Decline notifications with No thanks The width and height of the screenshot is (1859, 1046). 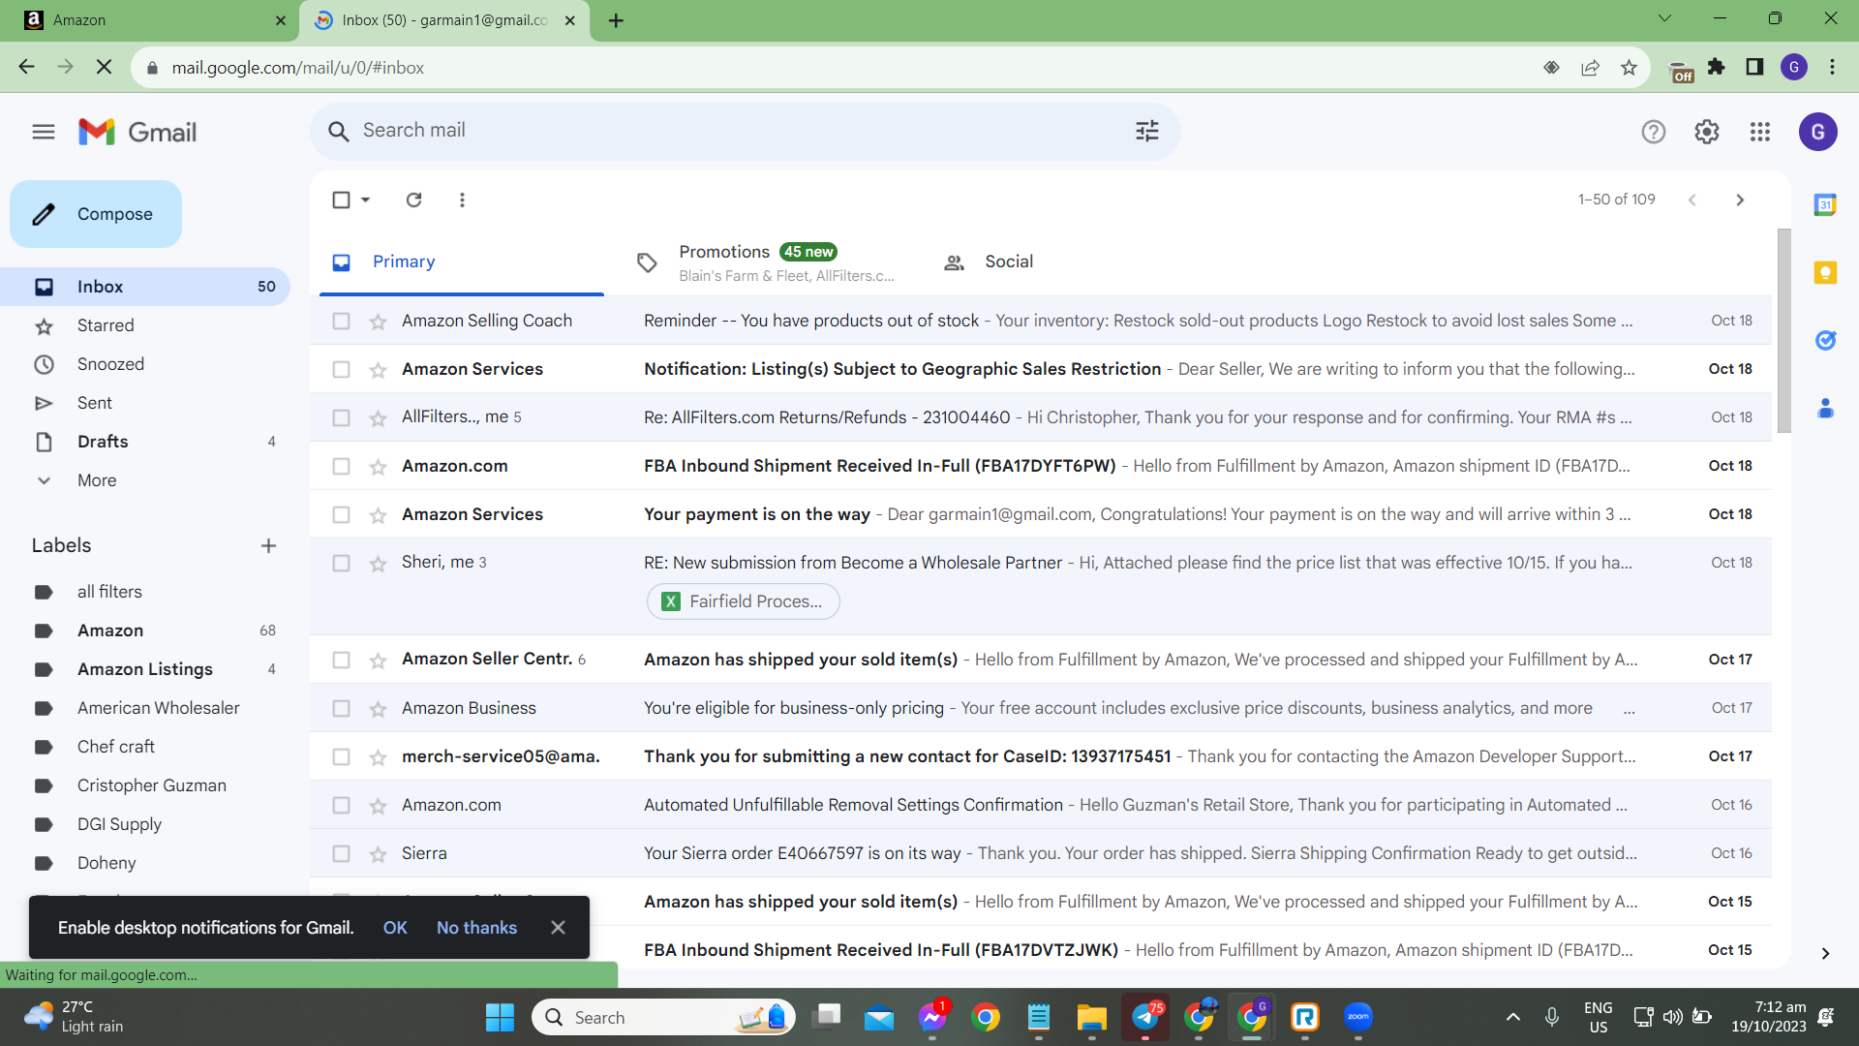click(476, 928)
